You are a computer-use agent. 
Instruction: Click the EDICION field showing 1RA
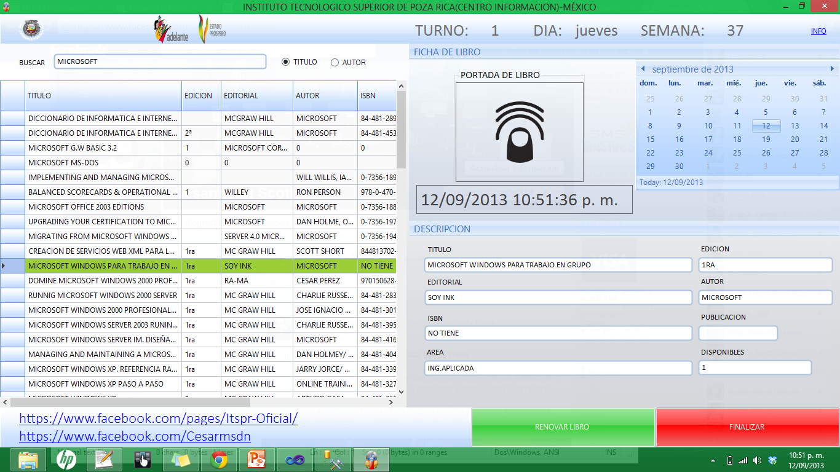click(x=766, y=265)
